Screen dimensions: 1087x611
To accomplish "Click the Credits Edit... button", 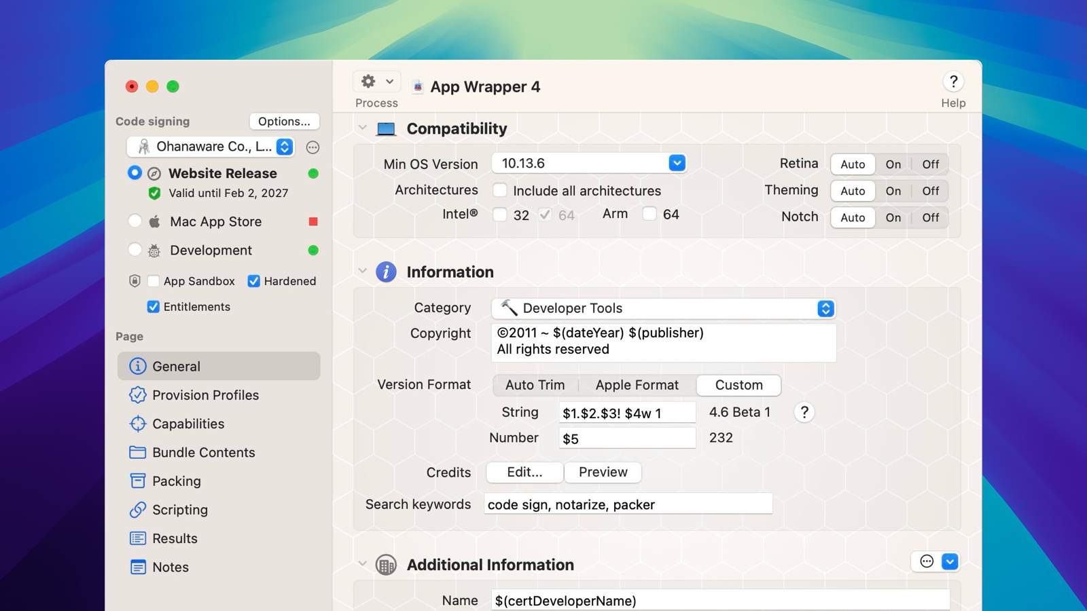I will pyautogui.click(x=524, y=473).
